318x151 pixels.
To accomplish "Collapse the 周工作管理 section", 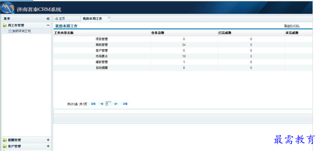I will 48,25.
